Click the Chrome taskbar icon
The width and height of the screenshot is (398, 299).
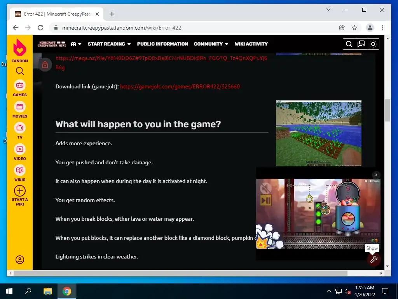pyautogui.click(x=67, y=291)
